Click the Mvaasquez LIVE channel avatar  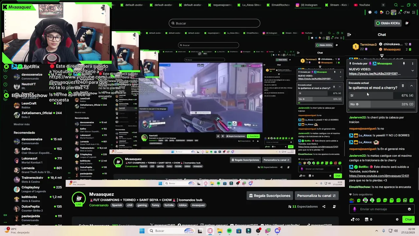click(79, 199)
